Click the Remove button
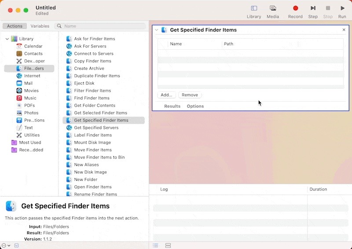The width and height of the screenshot is (352, 249). (x=190, y=95)
